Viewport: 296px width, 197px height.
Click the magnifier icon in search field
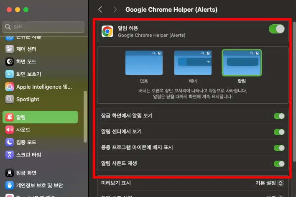tap(8, 27)
